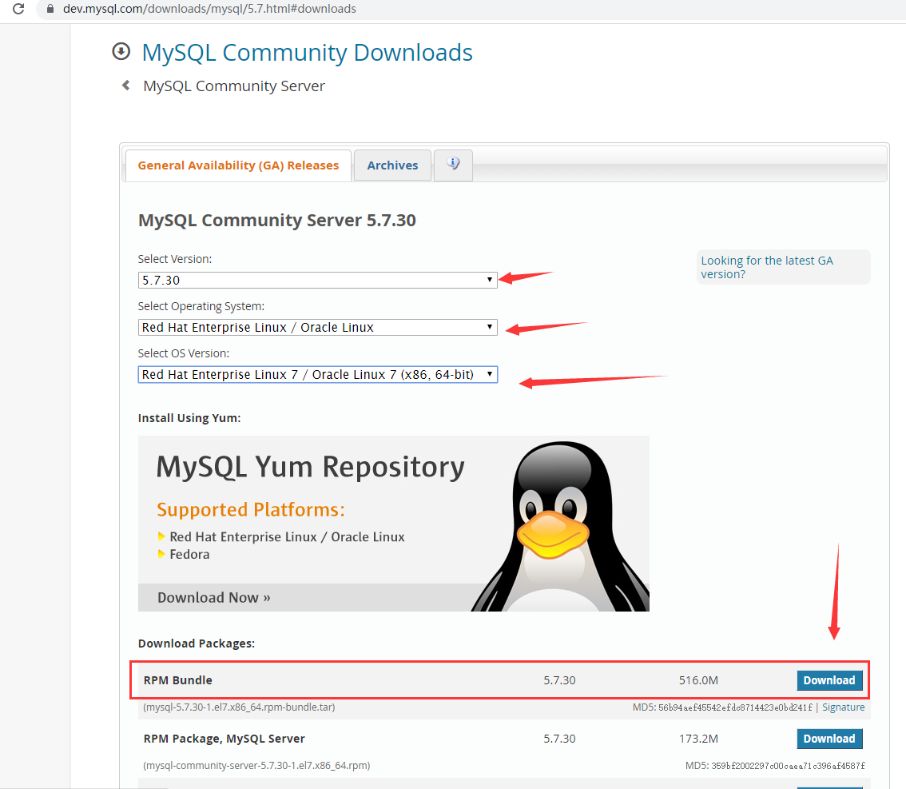
Task: Click the 173.2M size value
Action: (698, 739)
